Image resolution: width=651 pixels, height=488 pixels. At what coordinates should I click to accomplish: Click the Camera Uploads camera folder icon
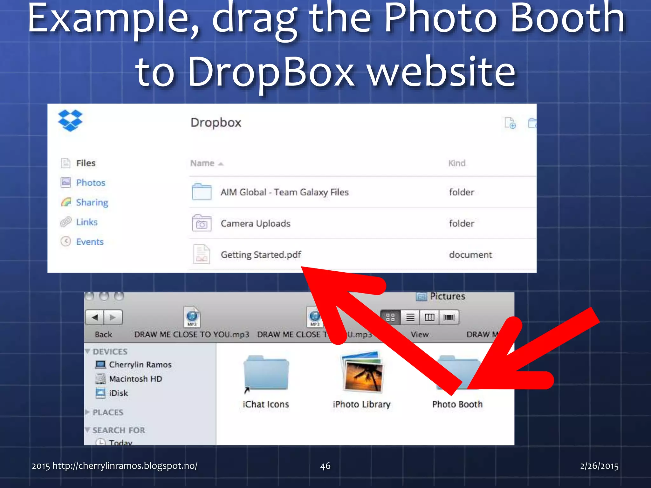(202, 223)
